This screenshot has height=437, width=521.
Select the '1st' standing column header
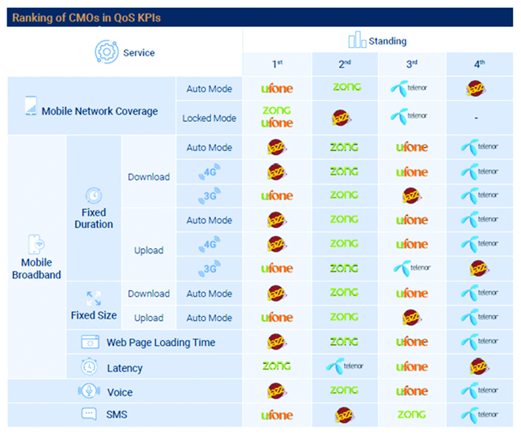tap(277, 64)
